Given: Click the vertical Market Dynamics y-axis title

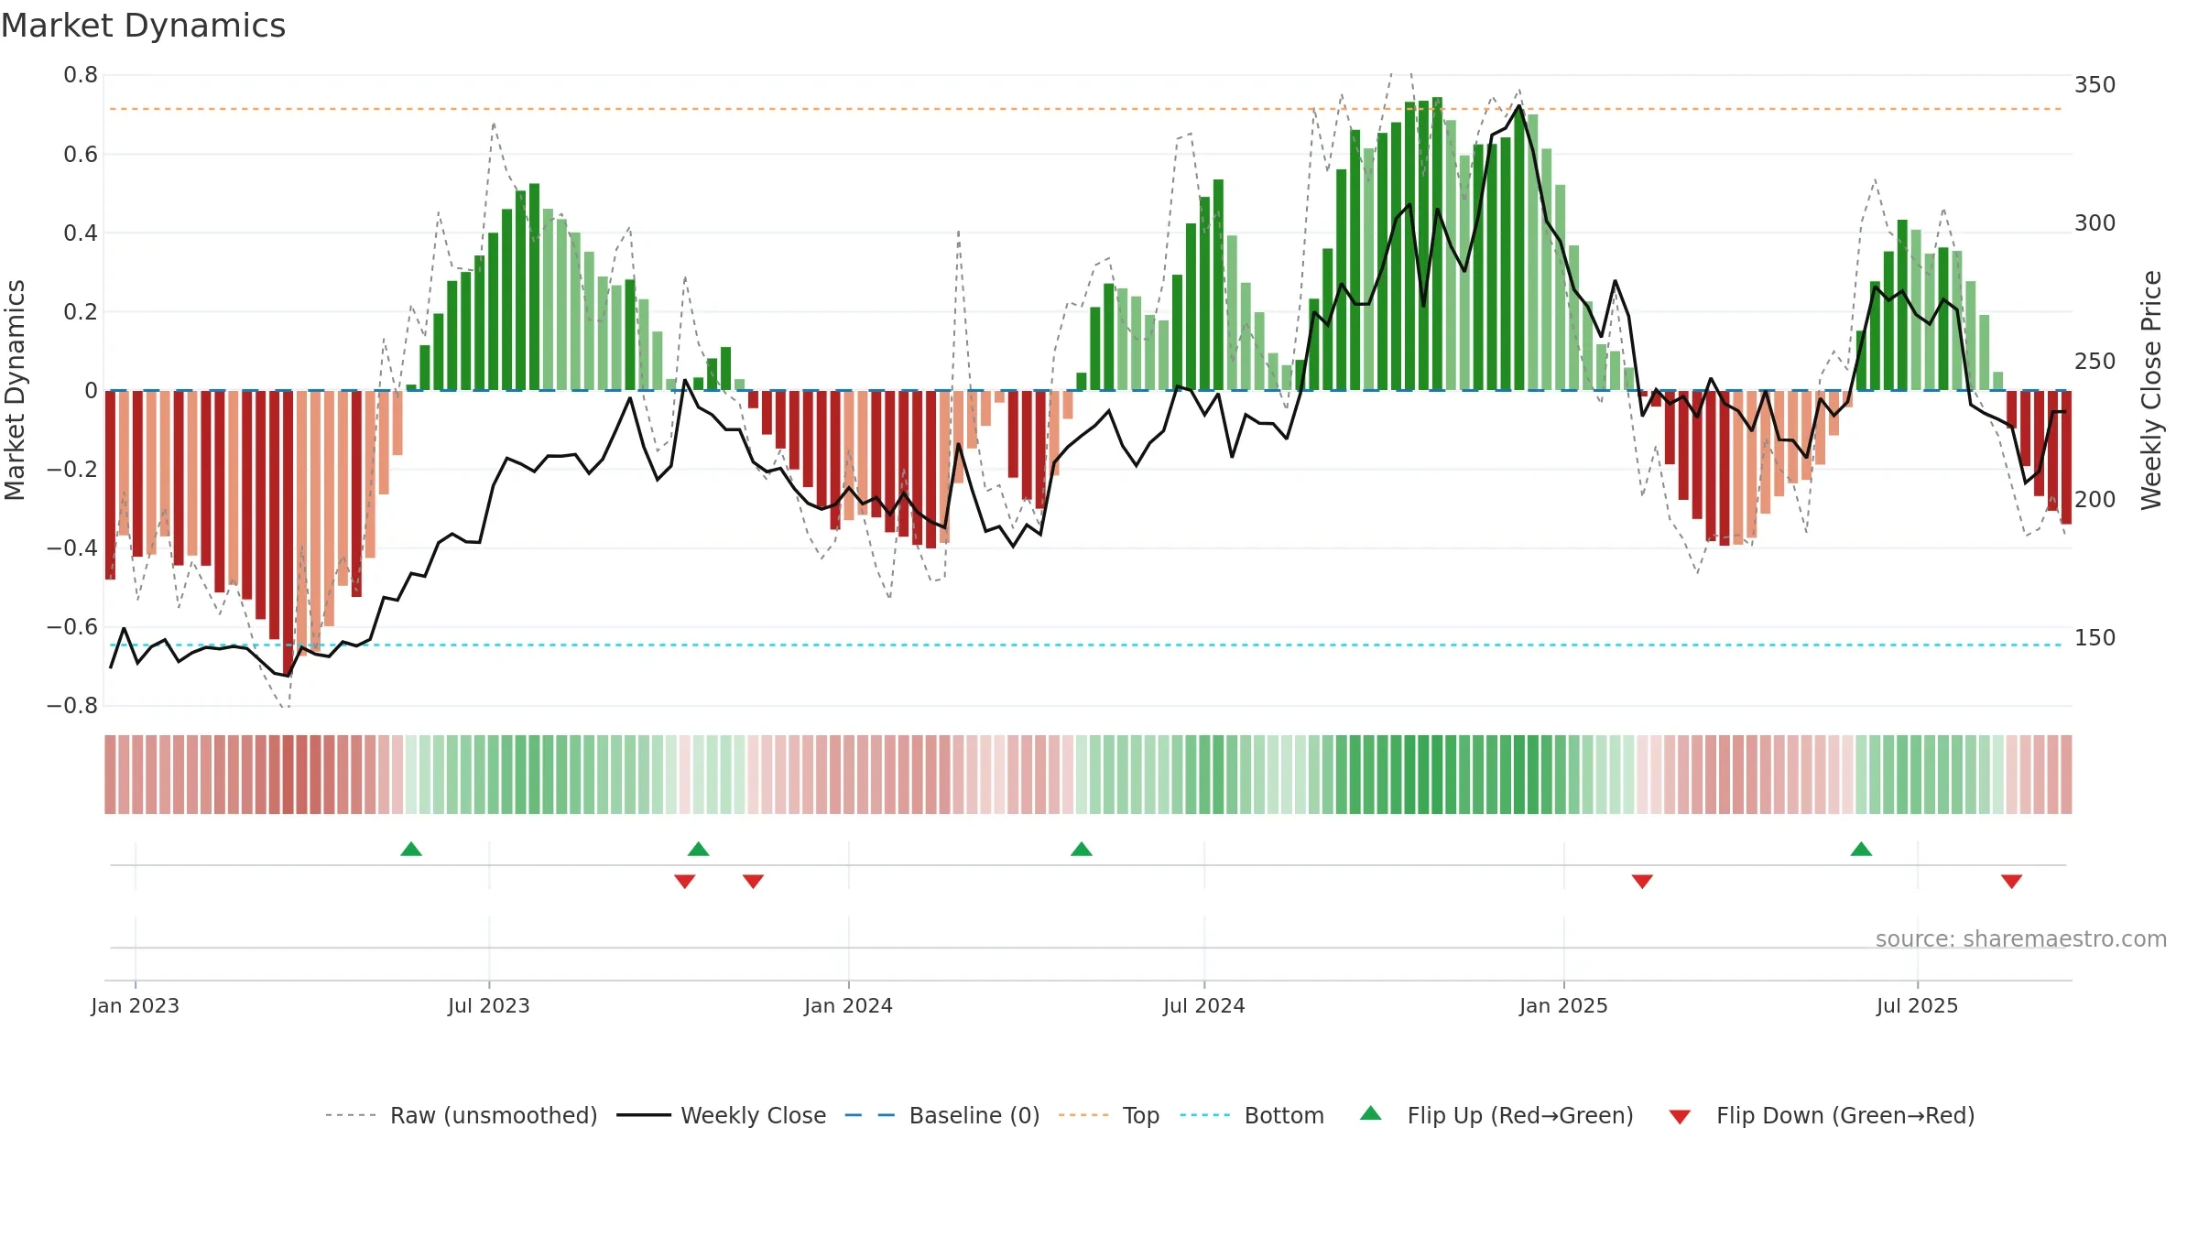Looking at the screenshot, I should coord(15,390).
